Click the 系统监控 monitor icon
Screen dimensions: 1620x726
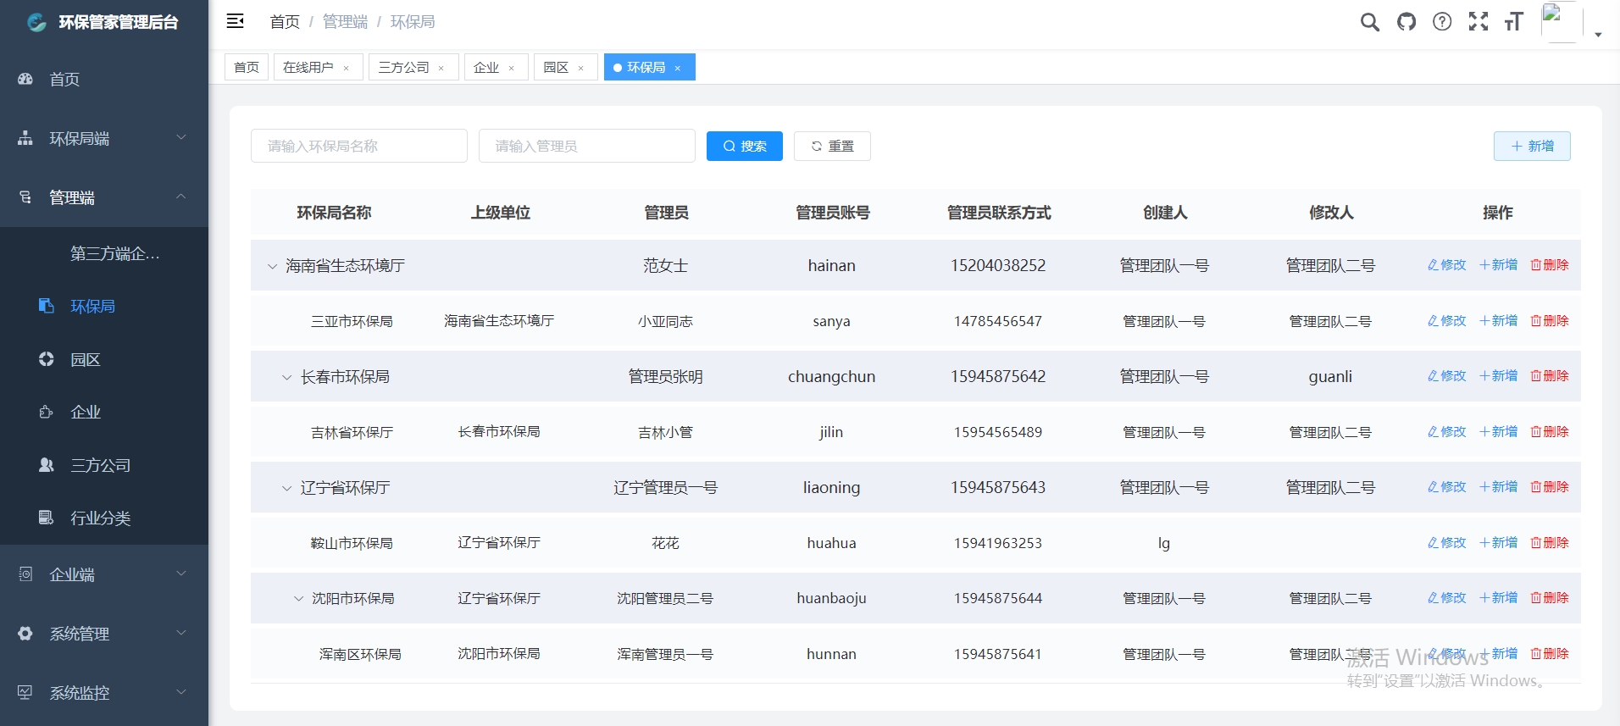25,693
